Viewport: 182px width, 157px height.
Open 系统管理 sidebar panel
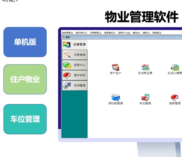coord(75,85)
